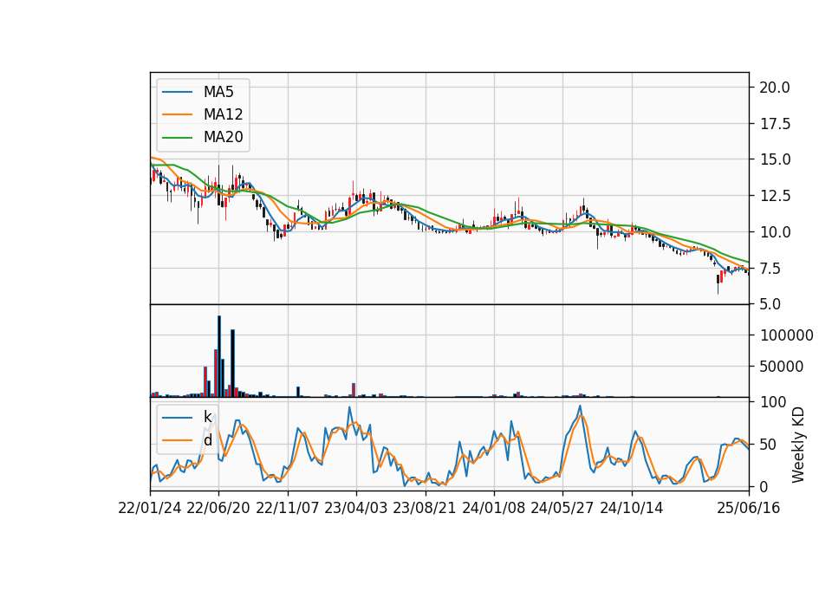Click the 22/01/24 date tick label

(150, 508)
